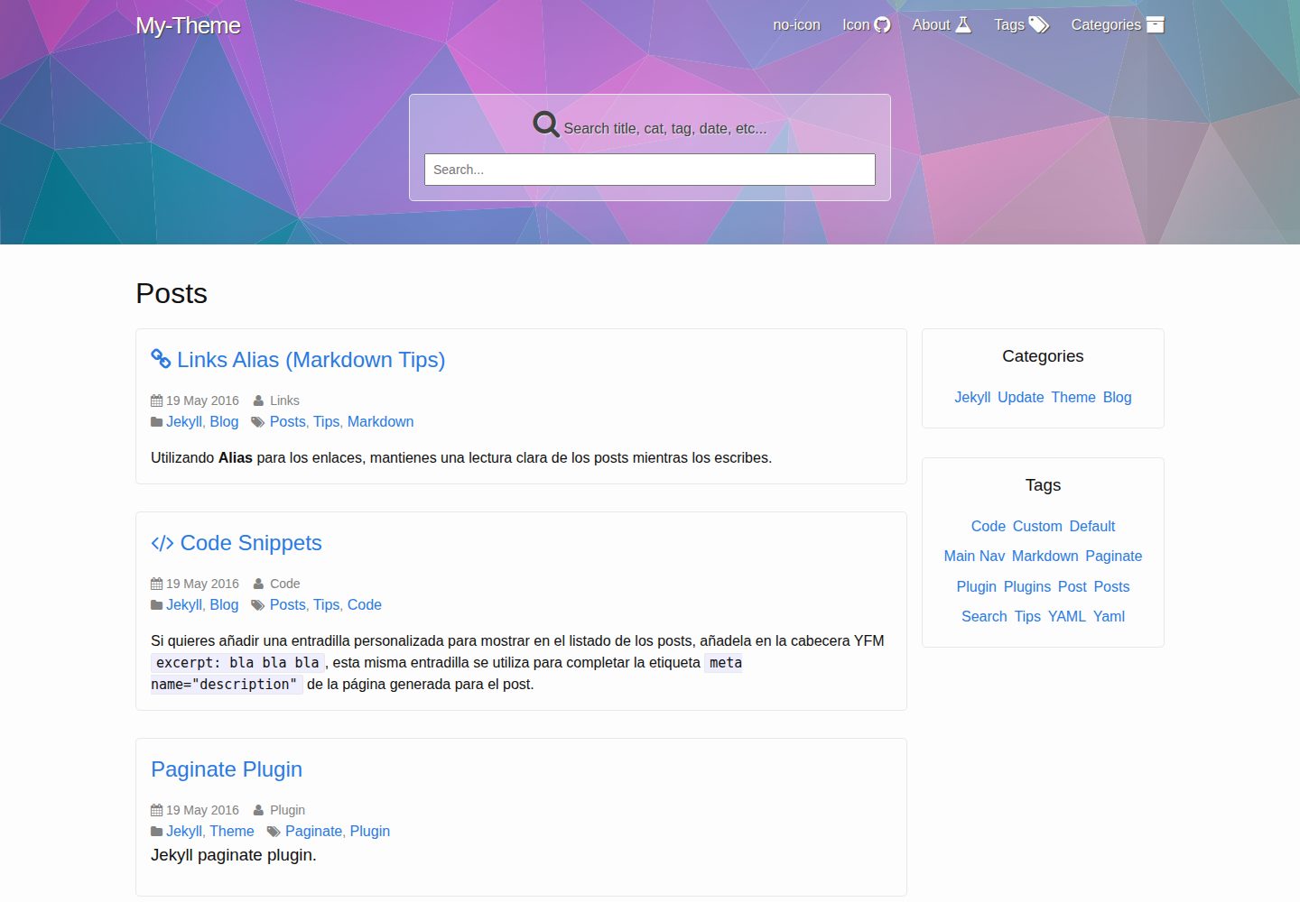This screenshot has width=1300, height=902.
Task: Click the author icon next to Plugin
Action: pos(259,810)
